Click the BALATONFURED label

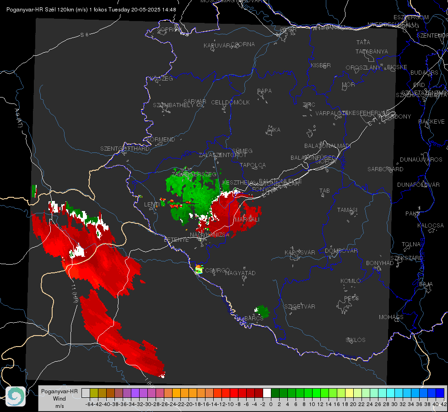313,158
